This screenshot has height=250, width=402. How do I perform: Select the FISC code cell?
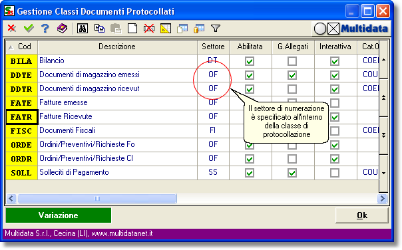click(x=21, y=131)
